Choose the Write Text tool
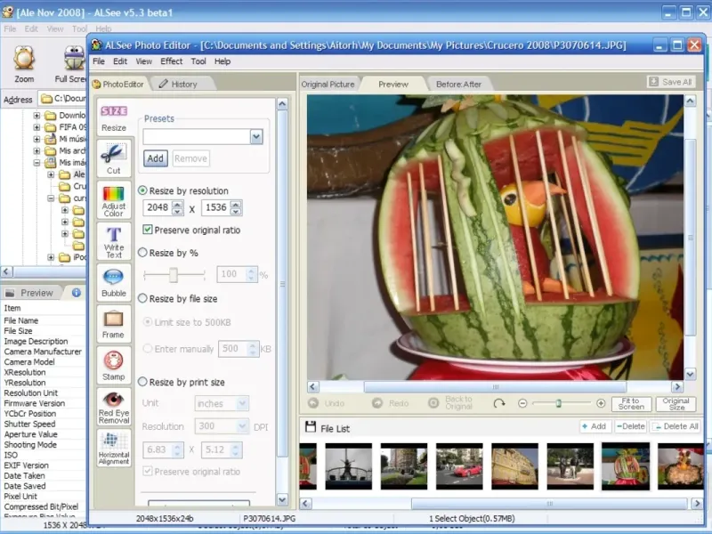712x534 pixels. click(114, 241)
